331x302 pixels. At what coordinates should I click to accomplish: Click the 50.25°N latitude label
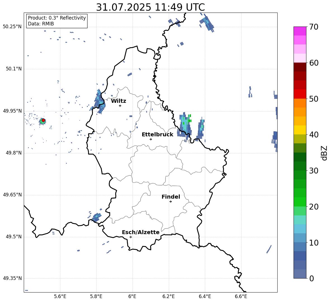coord(12,27)
